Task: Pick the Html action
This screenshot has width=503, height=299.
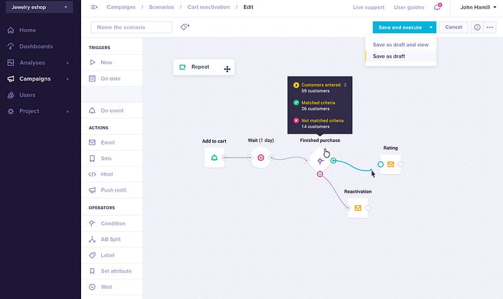Action: pyautogui.click(x=112, y=175)
